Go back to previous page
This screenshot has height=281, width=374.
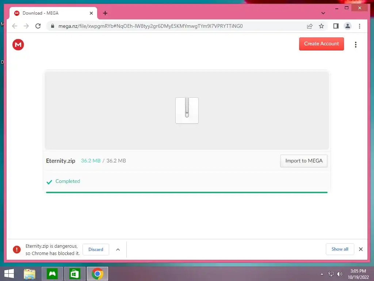coord(15,26)
